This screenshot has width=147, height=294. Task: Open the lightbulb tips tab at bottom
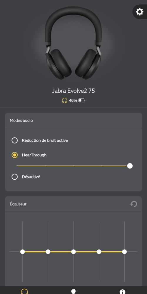[x=73, y=291]
